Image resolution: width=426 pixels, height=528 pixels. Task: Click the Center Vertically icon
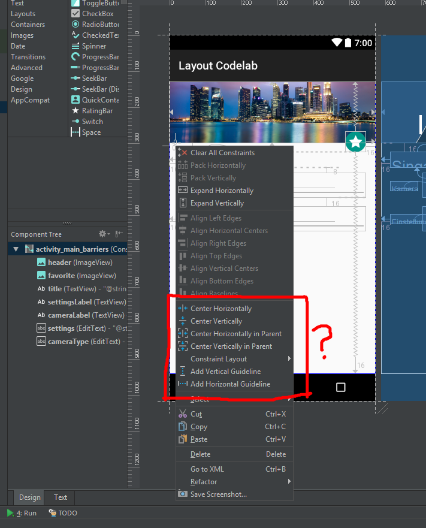[183, 321]
